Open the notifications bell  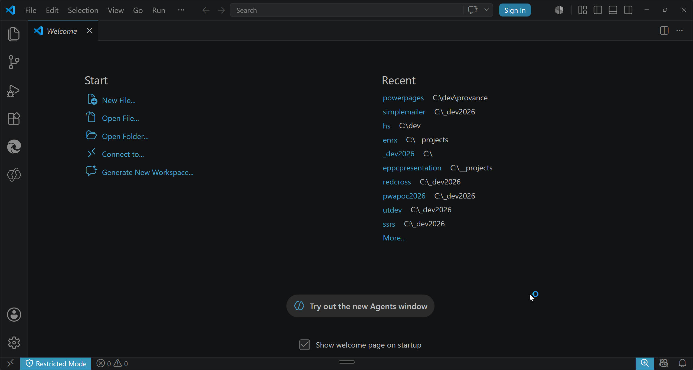(x=682, y=363)
